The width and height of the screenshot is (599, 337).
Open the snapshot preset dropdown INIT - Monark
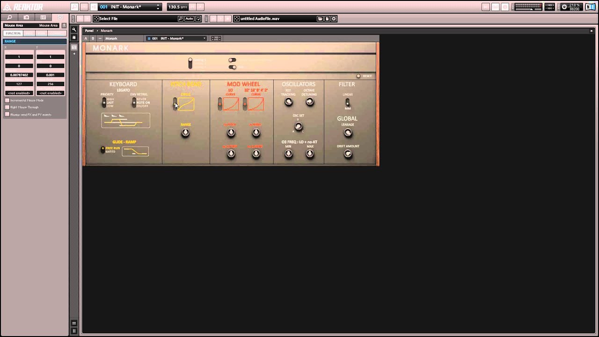(131, 7)
